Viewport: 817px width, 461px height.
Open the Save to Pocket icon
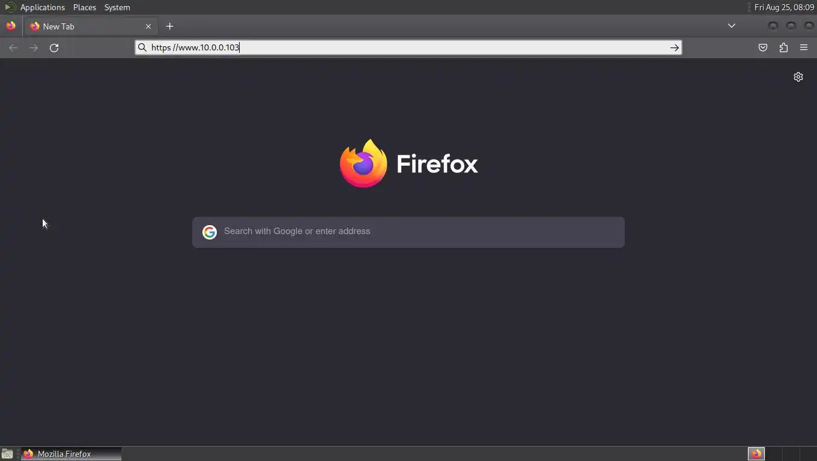[763, 48]
